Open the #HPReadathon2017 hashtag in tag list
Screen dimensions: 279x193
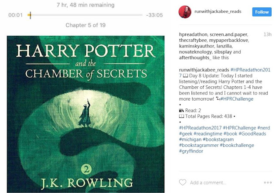tap(200, 128)
